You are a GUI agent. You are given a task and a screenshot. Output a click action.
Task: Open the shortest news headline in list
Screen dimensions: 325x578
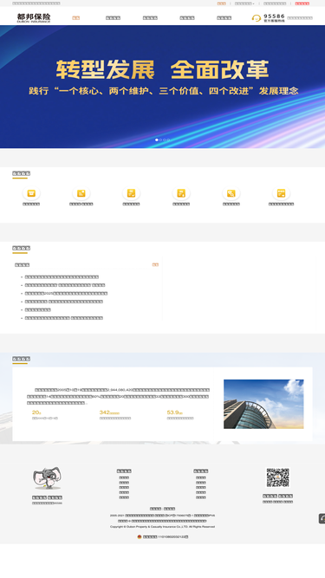click(38, 309)
